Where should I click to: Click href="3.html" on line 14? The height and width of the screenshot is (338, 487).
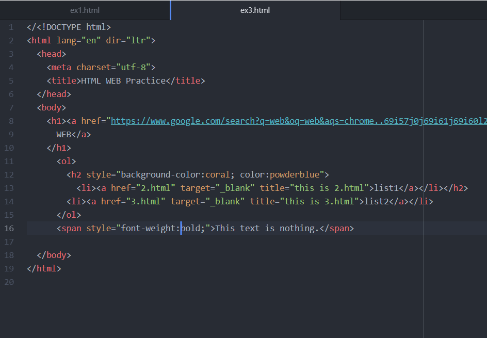point(133,201)
